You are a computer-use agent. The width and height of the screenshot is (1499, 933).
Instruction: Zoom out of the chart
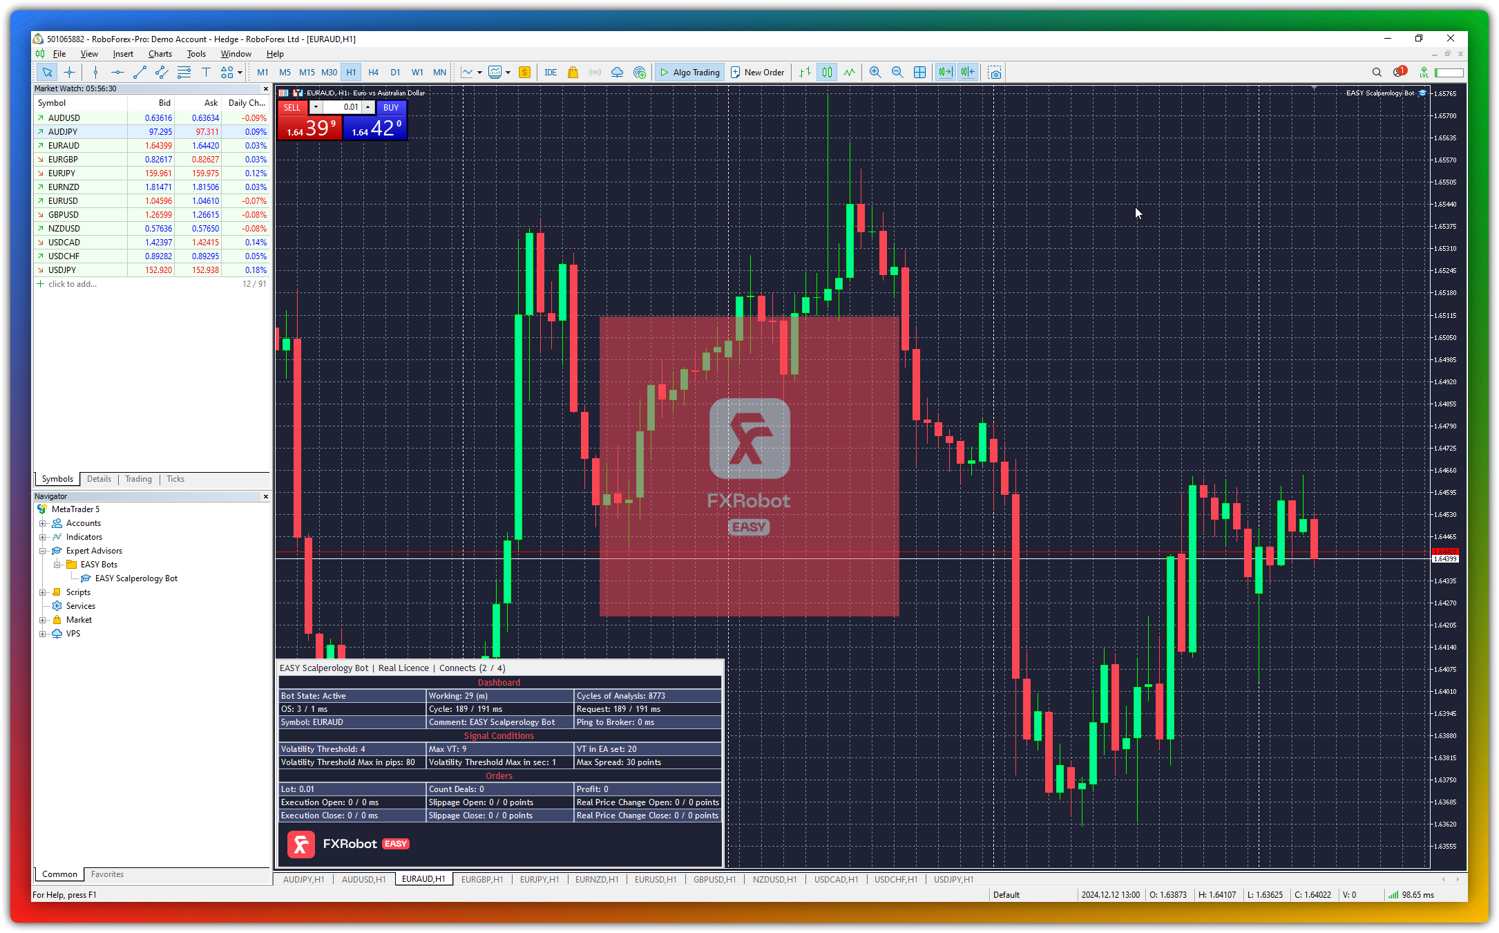click(897, 72)
